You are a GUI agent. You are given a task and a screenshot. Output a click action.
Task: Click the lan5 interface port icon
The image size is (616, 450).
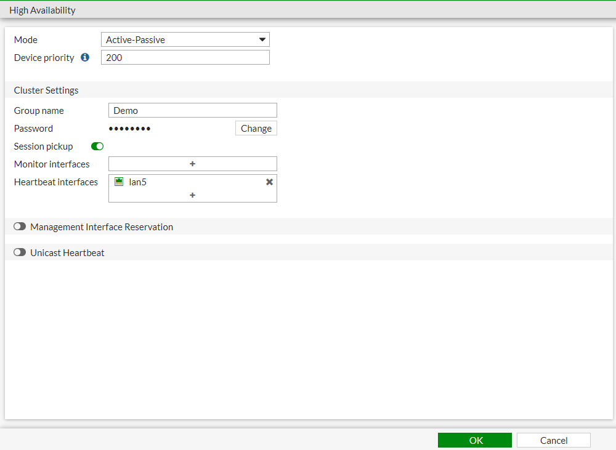point(119,182)
